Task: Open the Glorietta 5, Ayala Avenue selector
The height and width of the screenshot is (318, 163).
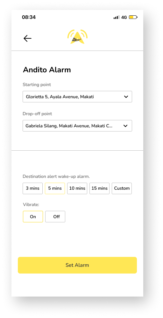Action: point(77,97)
